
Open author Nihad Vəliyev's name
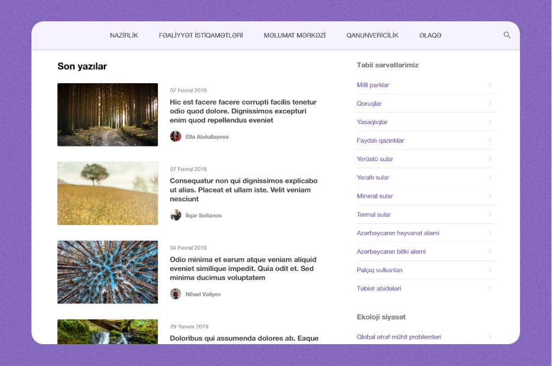tap(203, 295)
